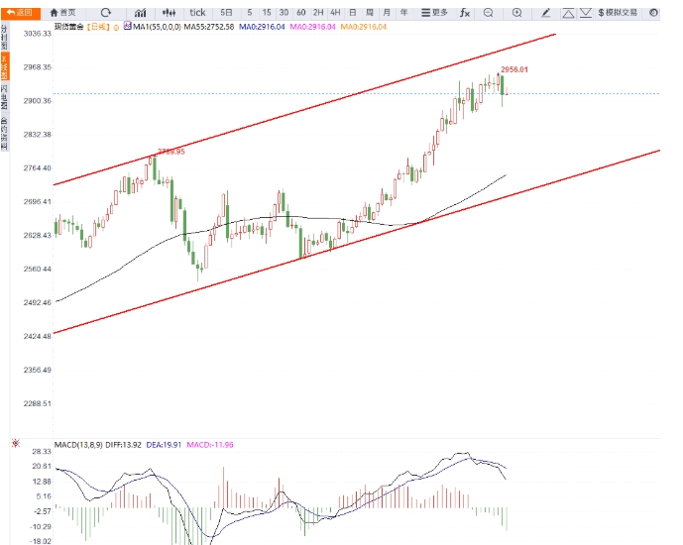Viewport: 683px width, 545px height.
Task: Switch to K线图 side tab
Action: [4, 66]
